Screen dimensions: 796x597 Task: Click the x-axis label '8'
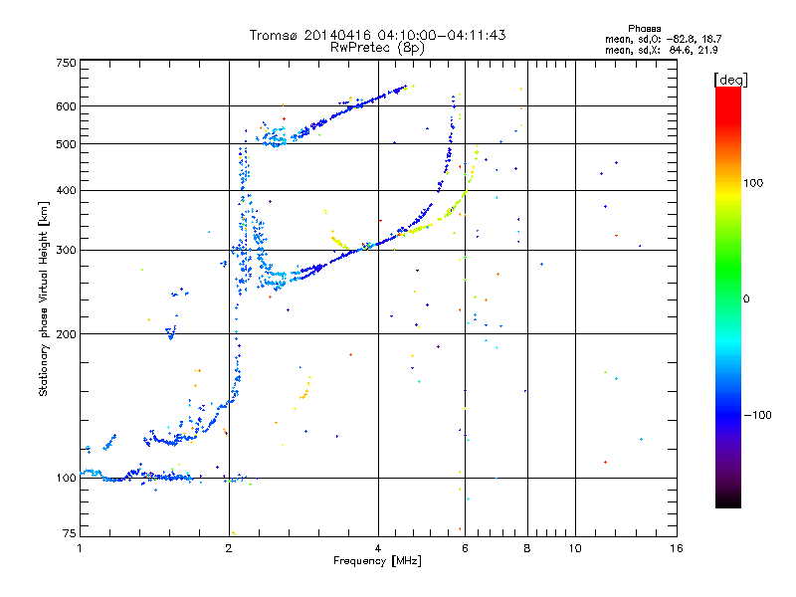(527, 548)
